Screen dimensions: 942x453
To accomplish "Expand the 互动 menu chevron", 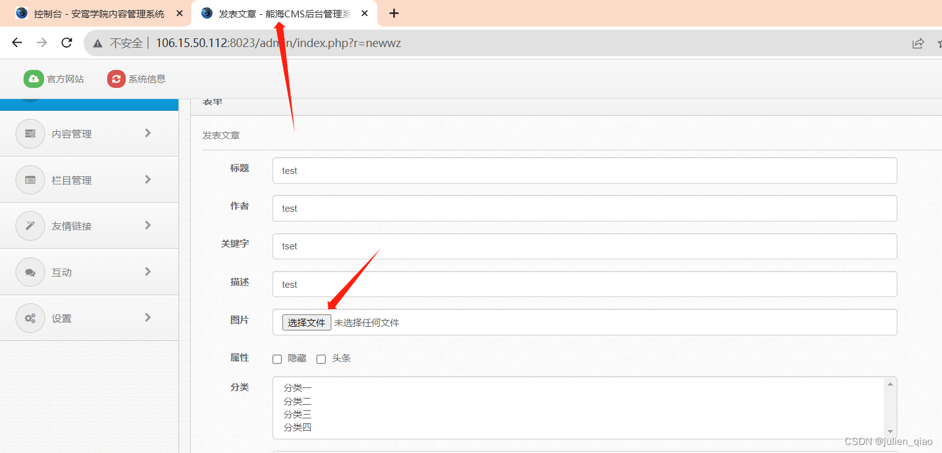I will (x=147, y=272).
